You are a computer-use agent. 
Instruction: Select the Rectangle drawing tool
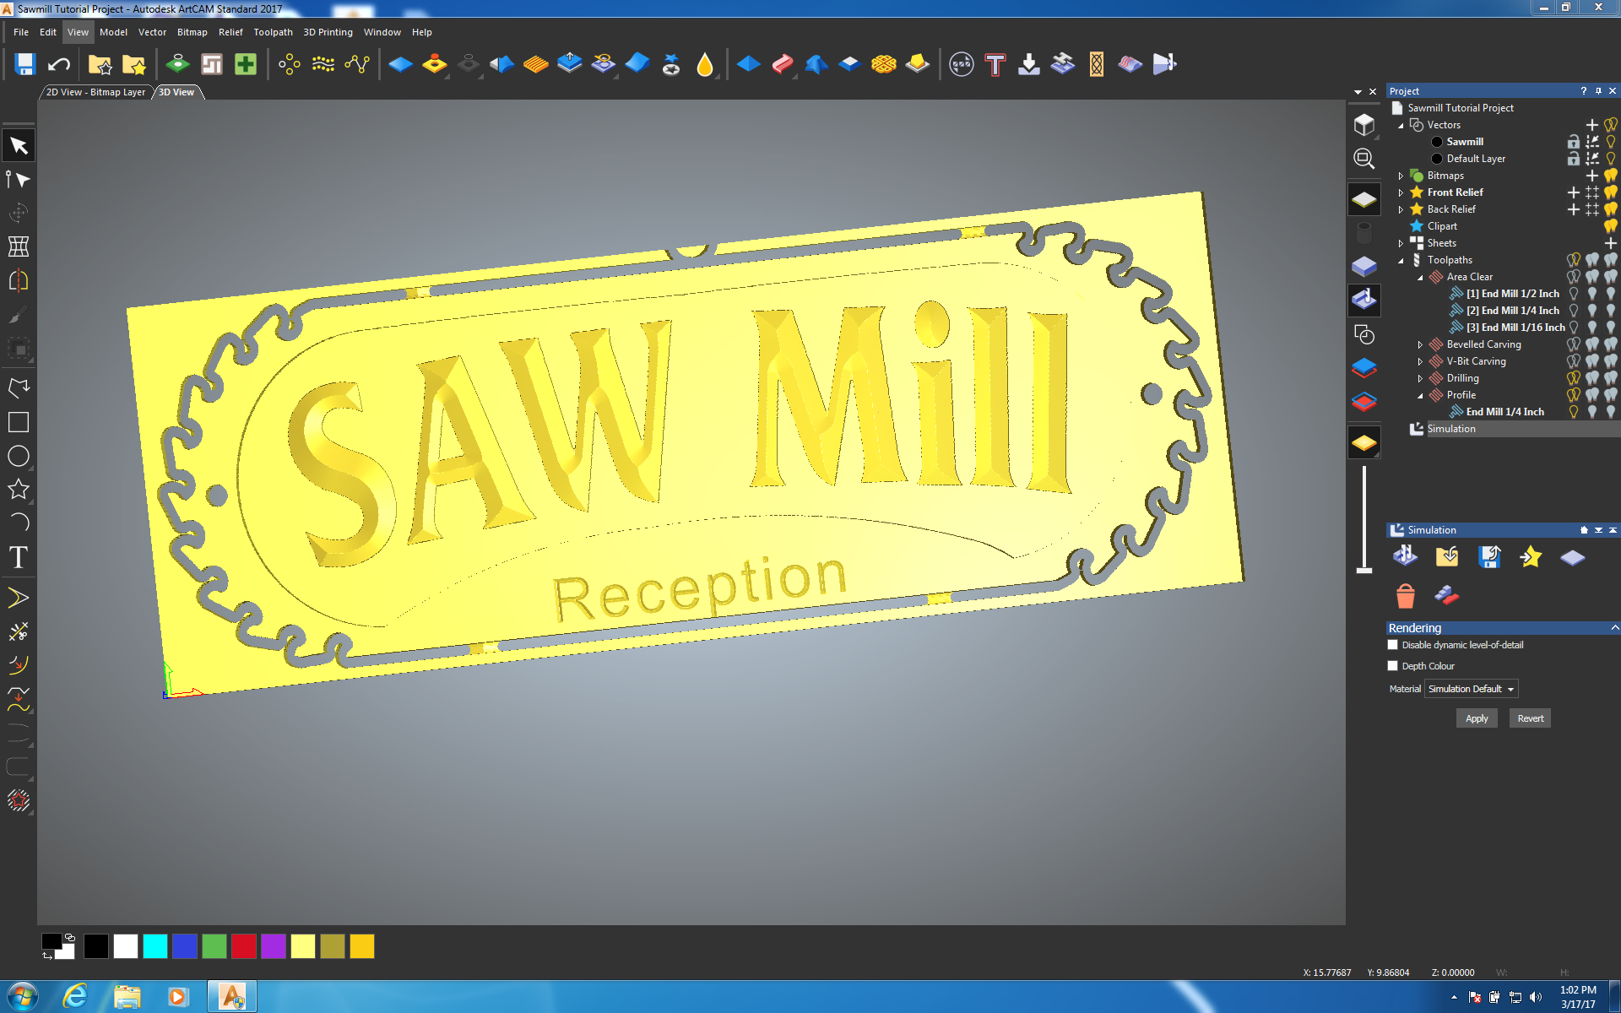[19, 422]
